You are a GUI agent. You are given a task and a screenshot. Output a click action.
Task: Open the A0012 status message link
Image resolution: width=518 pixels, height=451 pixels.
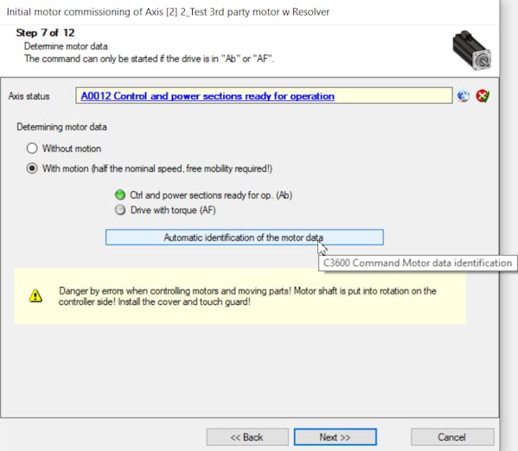pyautogui.click(x=208, y=96)
